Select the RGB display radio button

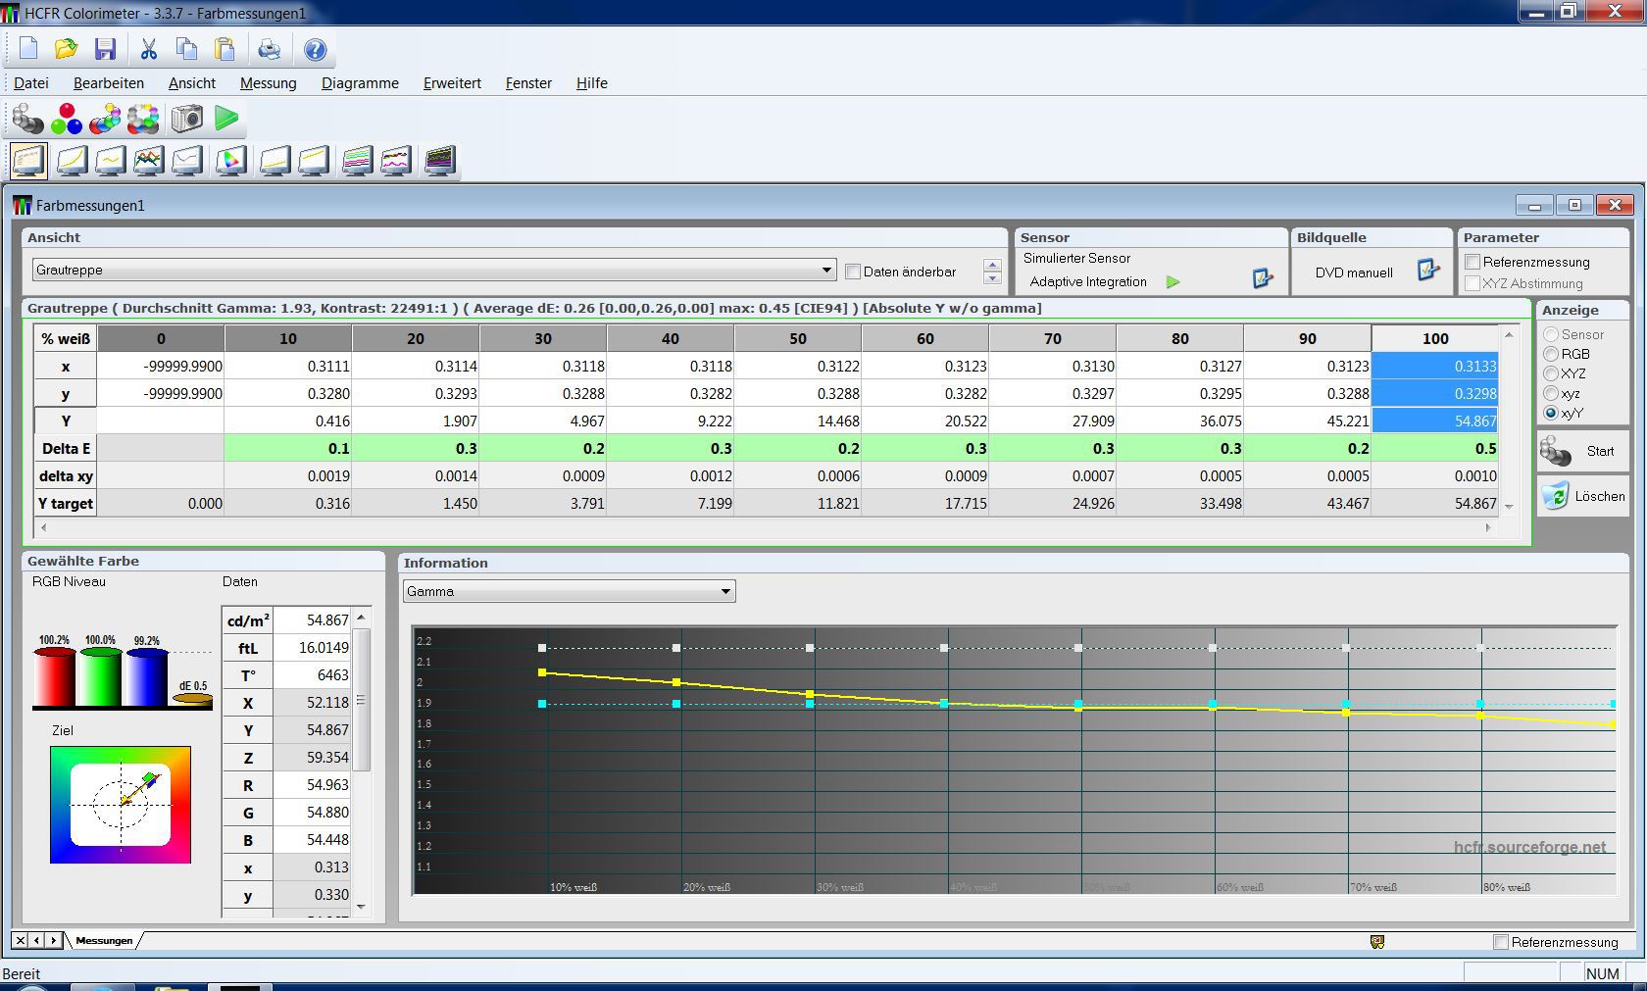click(x=1551, y=354)
